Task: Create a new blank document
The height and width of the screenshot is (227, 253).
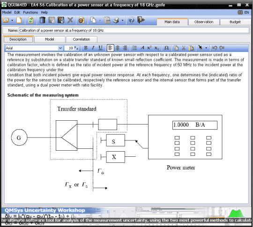Action: (x=19, y=20)
